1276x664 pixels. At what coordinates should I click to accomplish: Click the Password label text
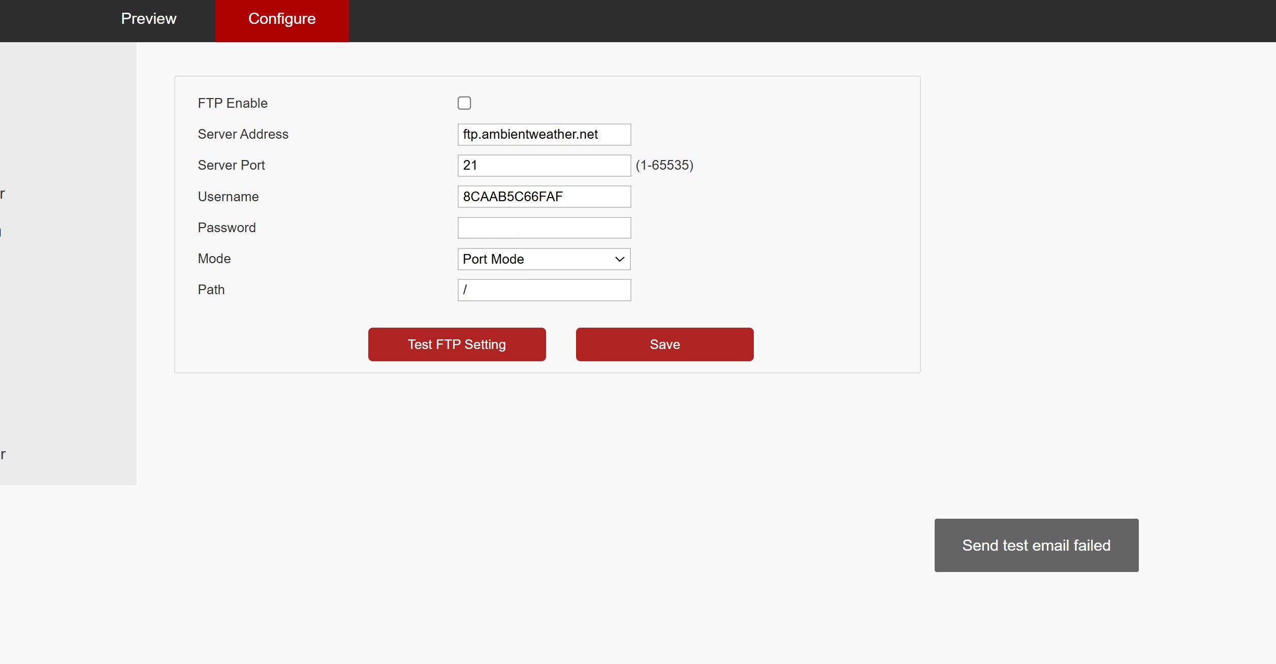(227, 228)
